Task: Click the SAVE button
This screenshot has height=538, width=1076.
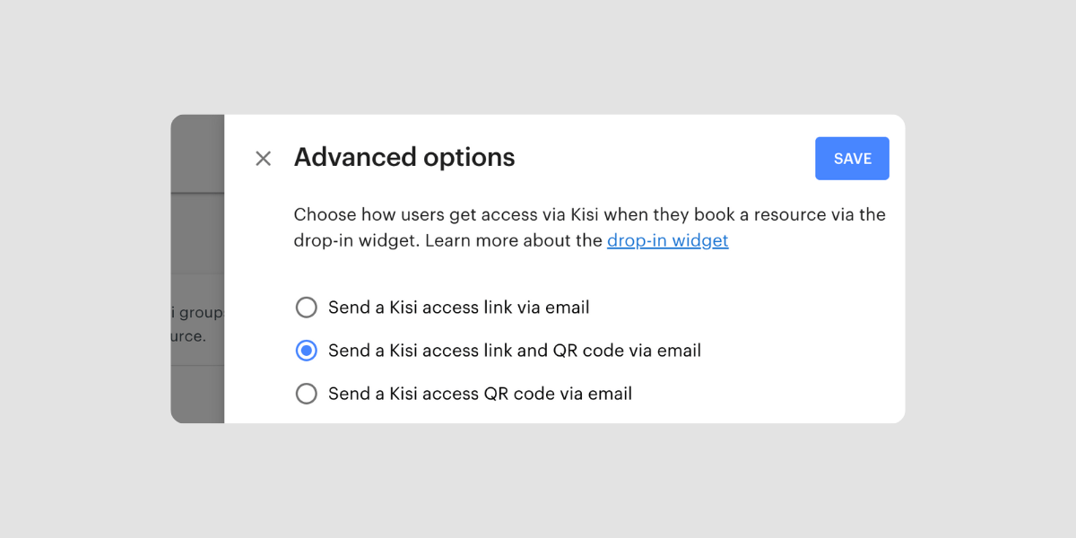Action: 852,159
